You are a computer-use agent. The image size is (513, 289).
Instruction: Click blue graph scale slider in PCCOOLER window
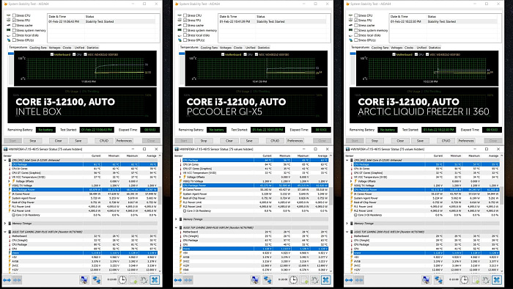(x=182, y=54)
